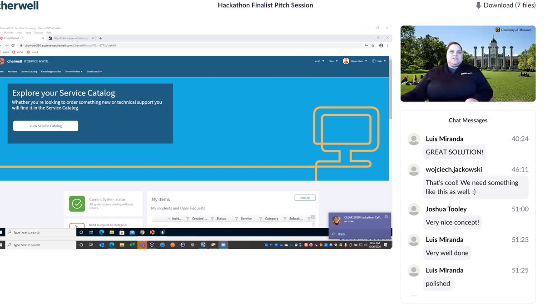Expand the Service Orders dropdown menu
The image size is (545, 305).
74,71
